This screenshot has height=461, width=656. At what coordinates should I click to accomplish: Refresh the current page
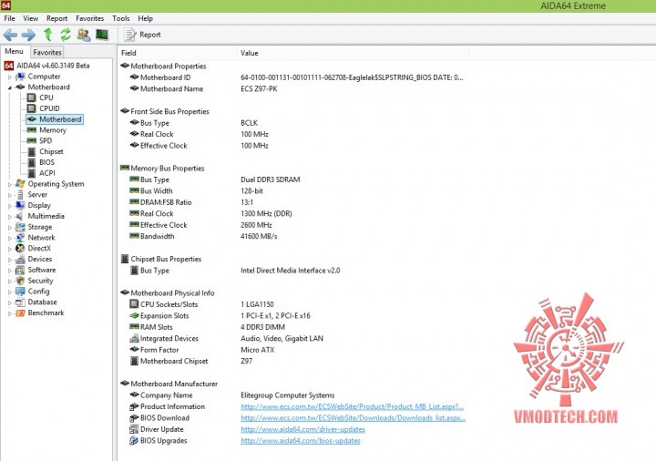[x=66, y=35]
